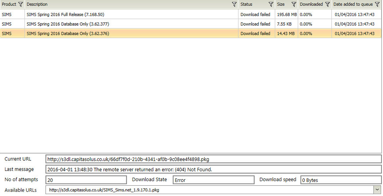Select SIMS Spring 2016 Database Only (3.62.376) row

click(190, 33)
